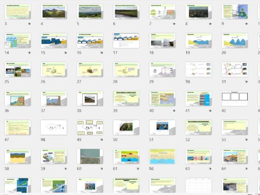Select slide 47 text thumbnail
Screen dimensions: 260x195
click(17, 127)
